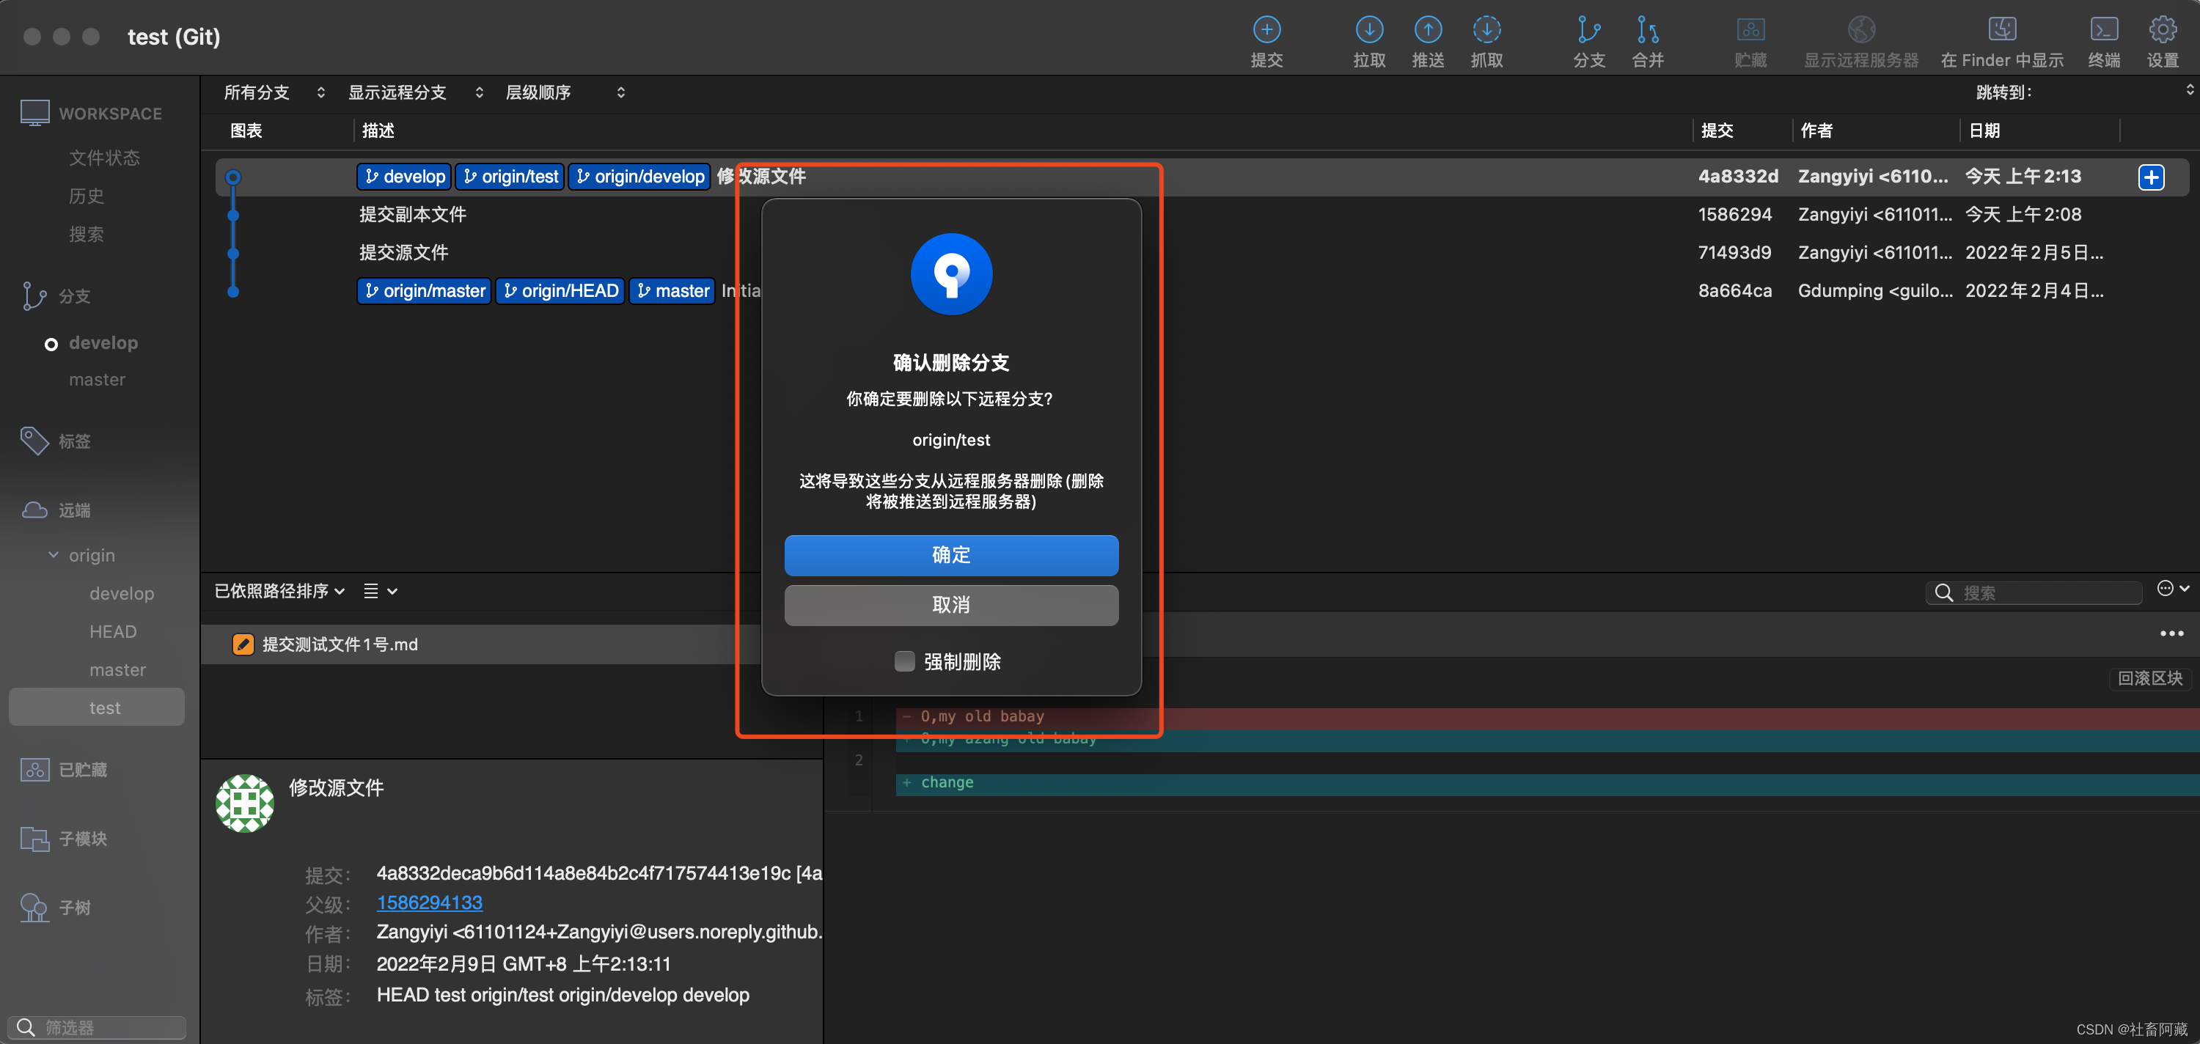Image resolution: width=2200 pixels, height=1044 pixels.
Task: Click the 合并 (Merge) toolbar icon
Action: [1648, 31]
